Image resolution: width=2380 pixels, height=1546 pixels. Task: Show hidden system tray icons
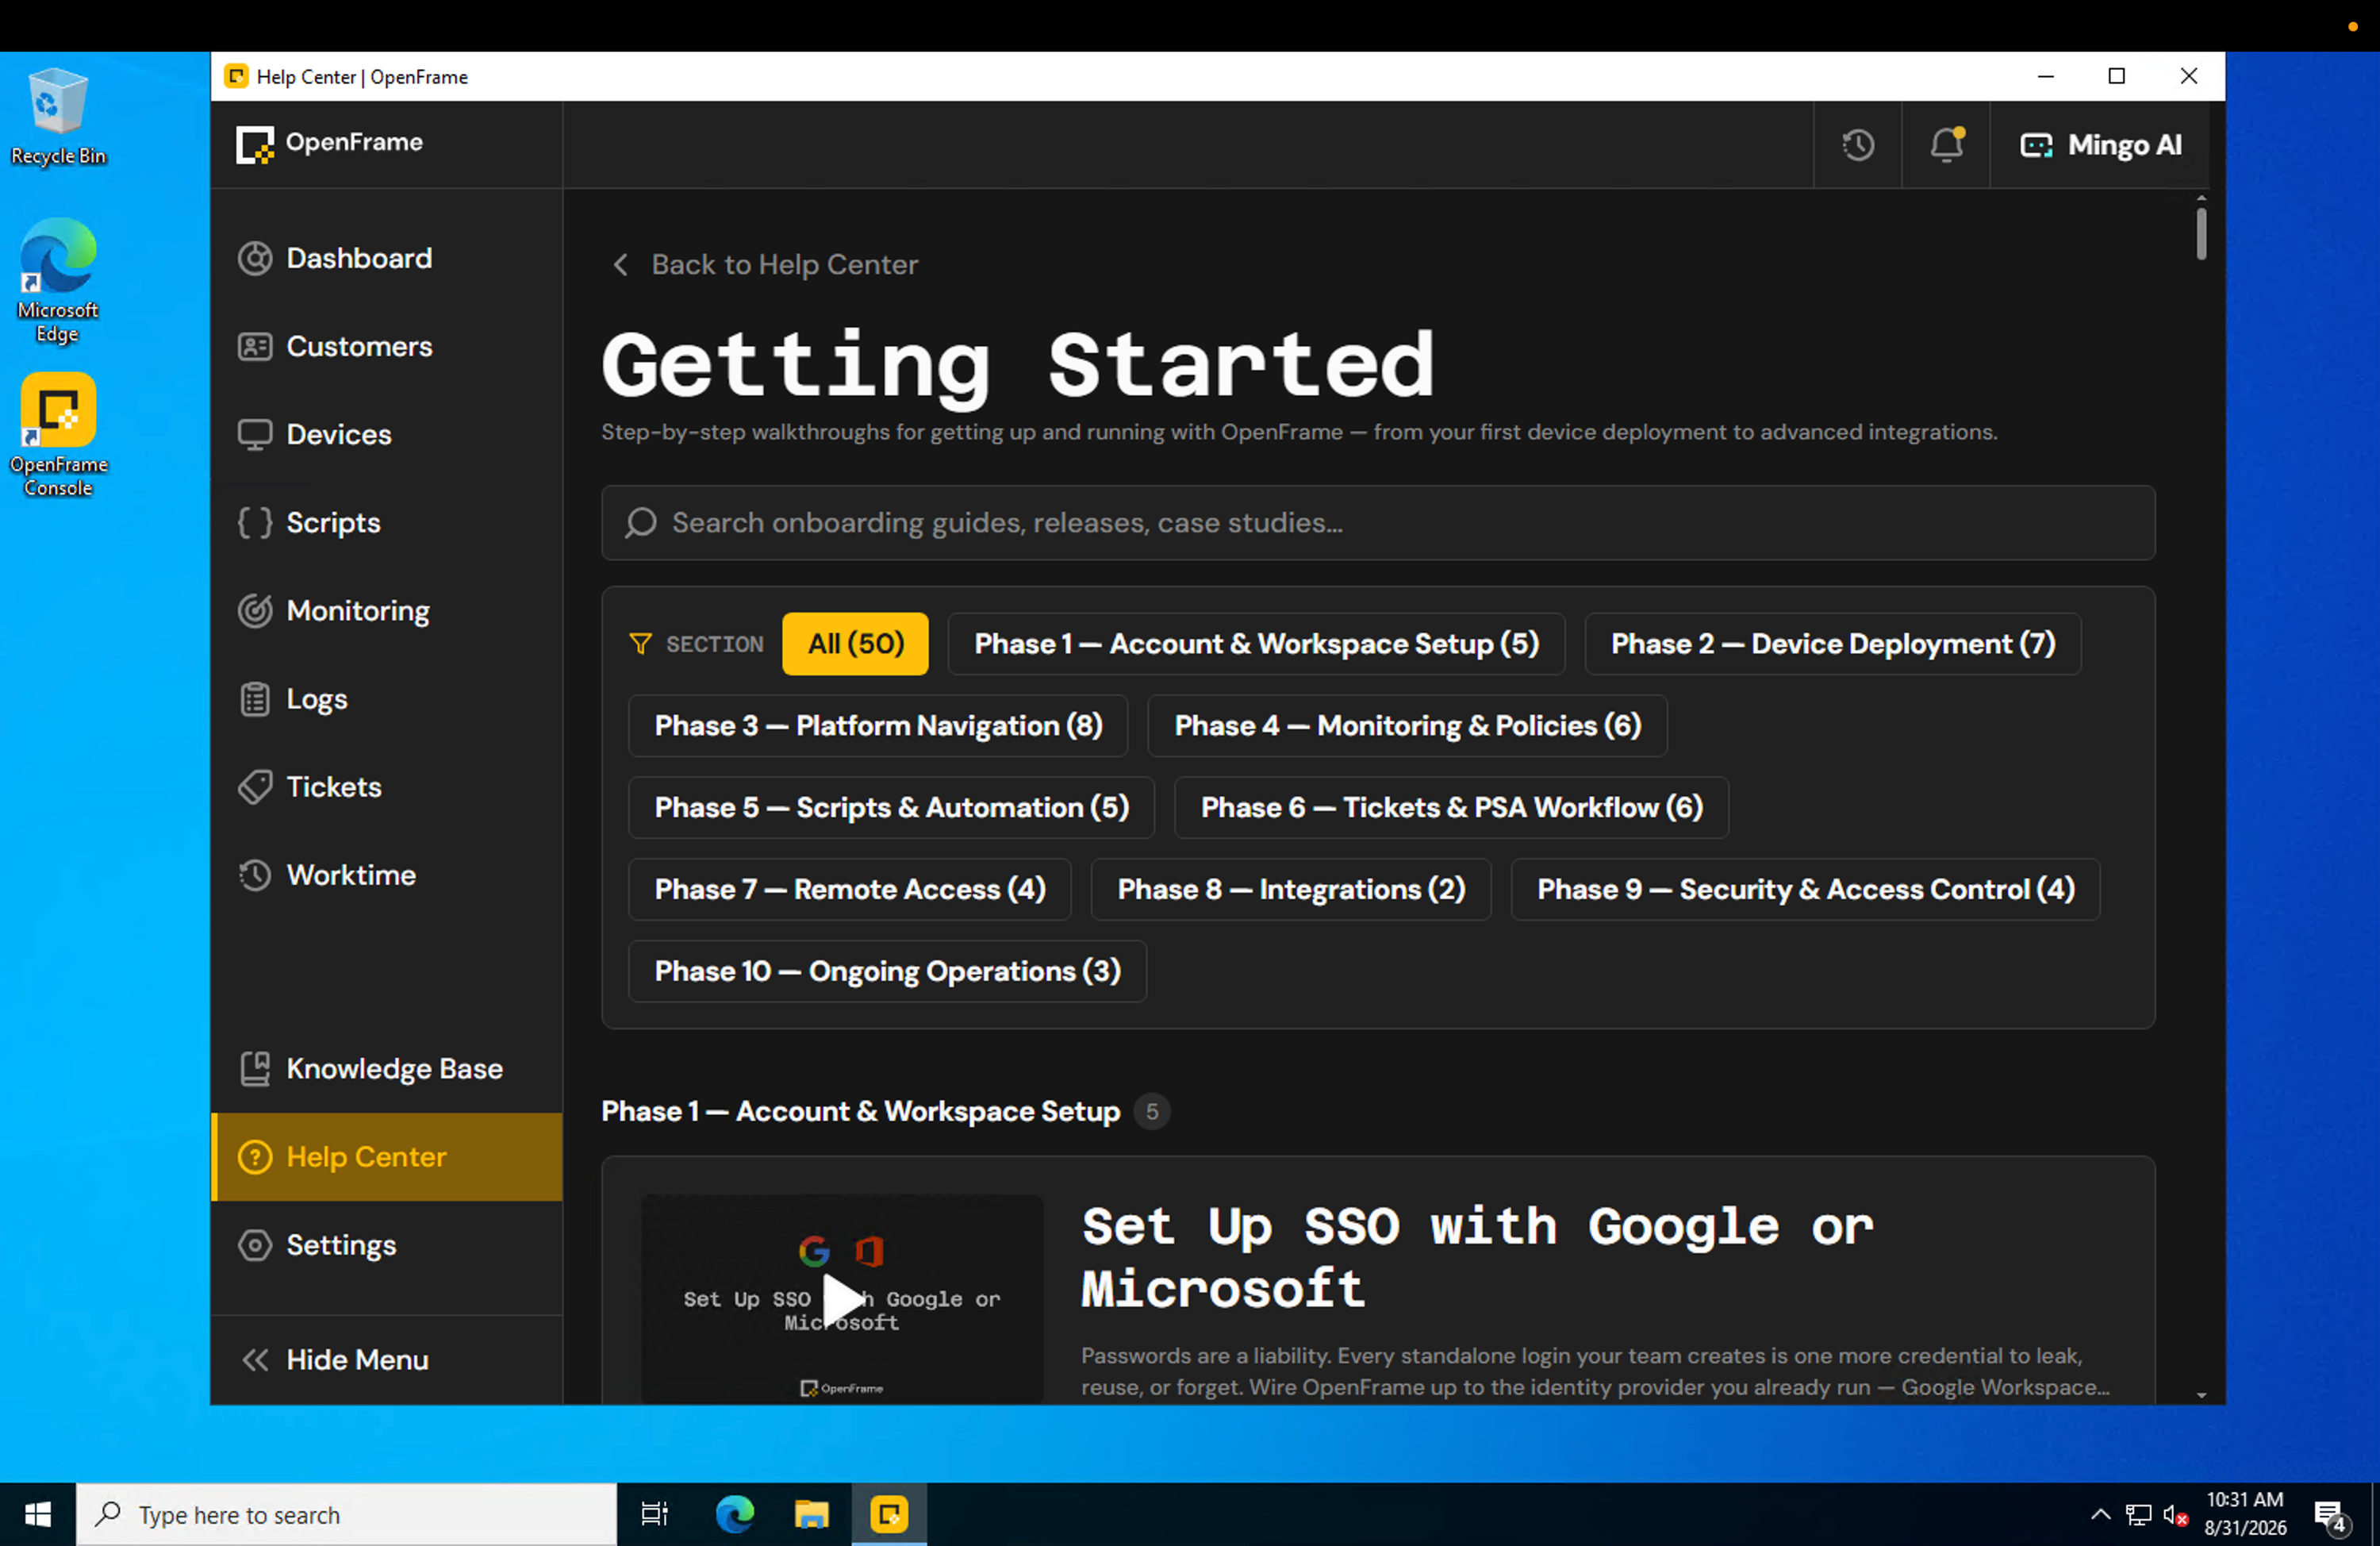2100,1515
